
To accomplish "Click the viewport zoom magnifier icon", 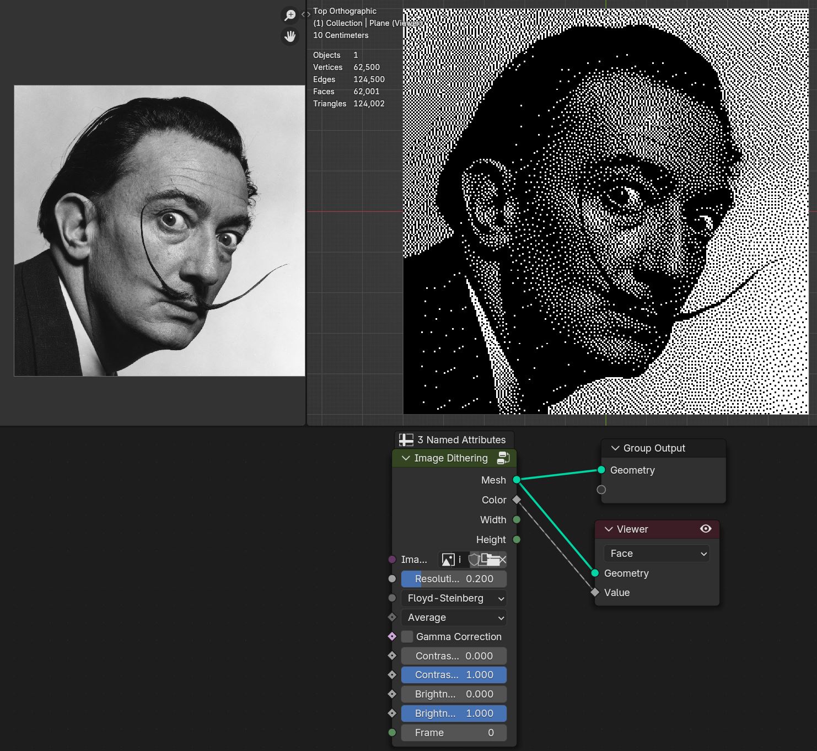I will [290, 15].
